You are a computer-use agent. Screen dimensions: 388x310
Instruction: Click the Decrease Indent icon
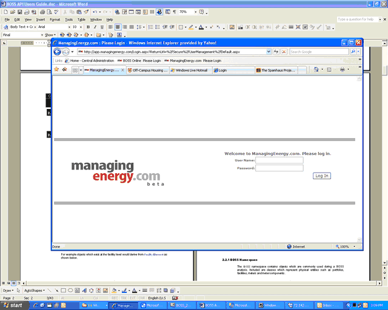pos(165,27)
